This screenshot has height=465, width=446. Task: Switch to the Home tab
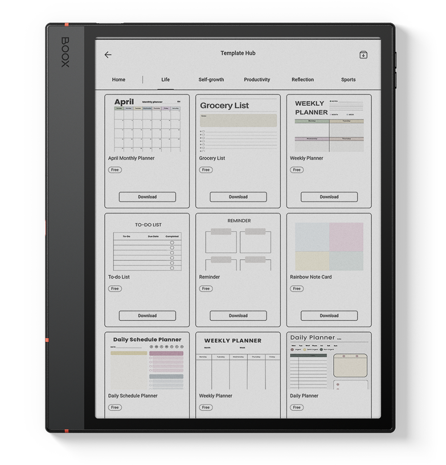click(118, 79)
